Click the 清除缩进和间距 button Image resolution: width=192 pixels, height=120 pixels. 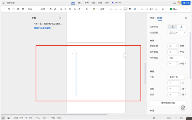click(x=168, y=103)
